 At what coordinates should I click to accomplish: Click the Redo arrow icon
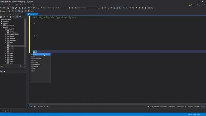34,8
